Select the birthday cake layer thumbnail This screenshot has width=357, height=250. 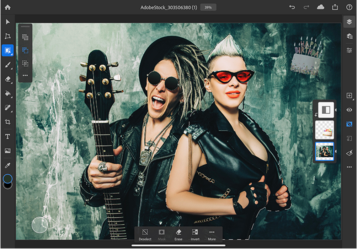(x=325, y=130)
